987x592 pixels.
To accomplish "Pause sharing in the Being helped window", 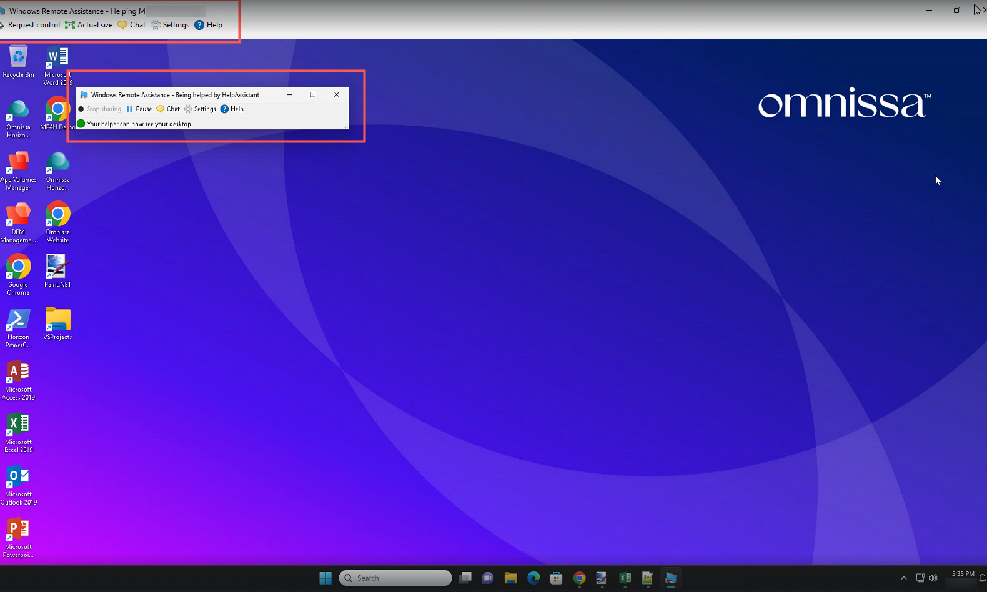I will pyautogui.click(x=139, y=109).
